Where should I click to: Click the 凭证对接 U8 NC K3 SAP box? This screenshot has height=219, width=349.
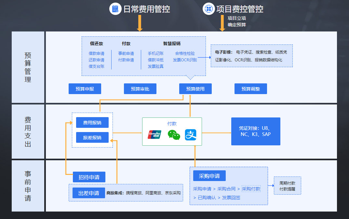coord(255,131)
